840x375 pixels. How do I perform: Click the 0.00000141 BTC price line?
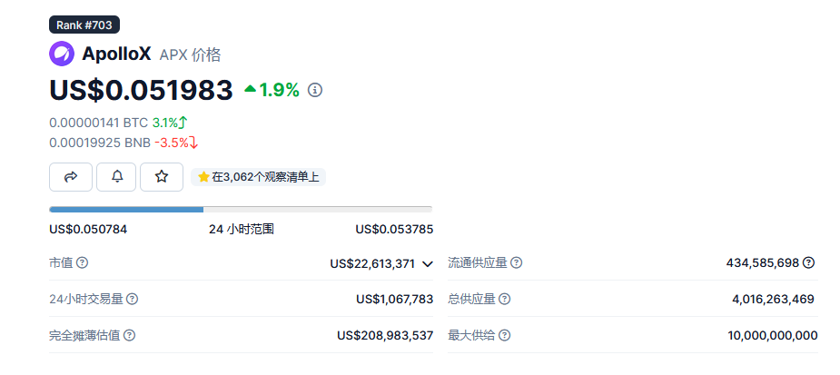[118, 123]
